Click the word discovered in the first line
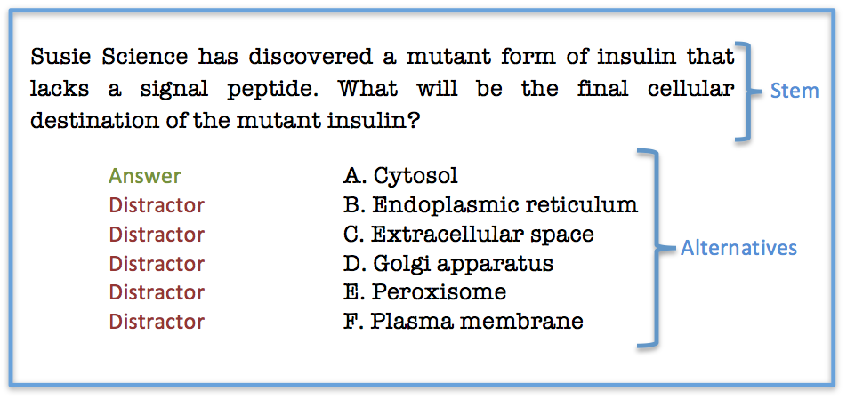Screen dimensions: 847x399 [x=311, y=56]
